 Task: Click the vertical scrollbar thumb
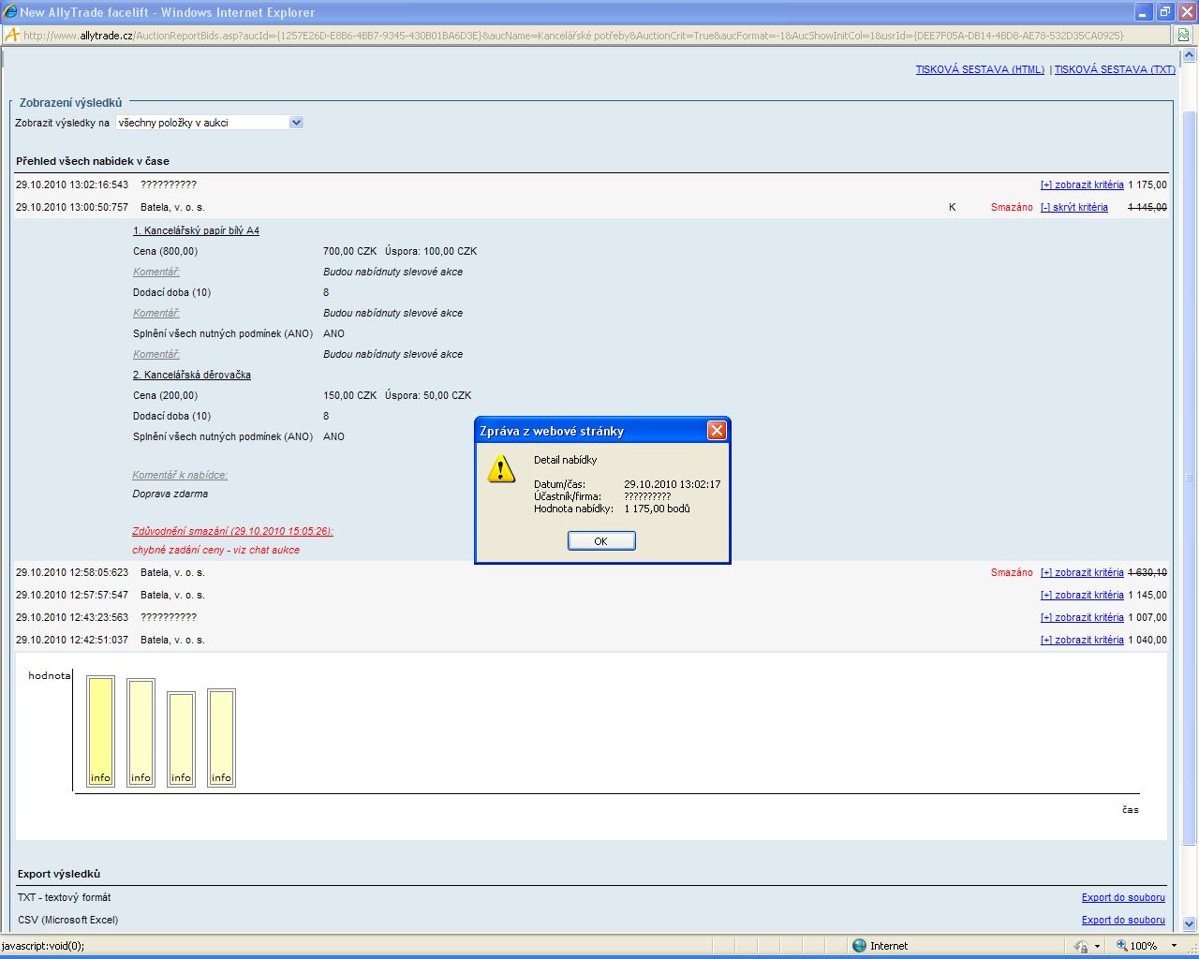click(x=1190, y=478)
